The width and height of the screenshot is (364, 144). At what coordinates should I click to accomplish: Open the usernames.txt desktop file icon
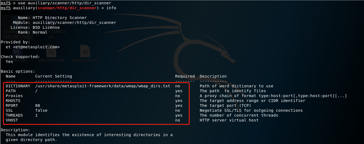point(51,51)
